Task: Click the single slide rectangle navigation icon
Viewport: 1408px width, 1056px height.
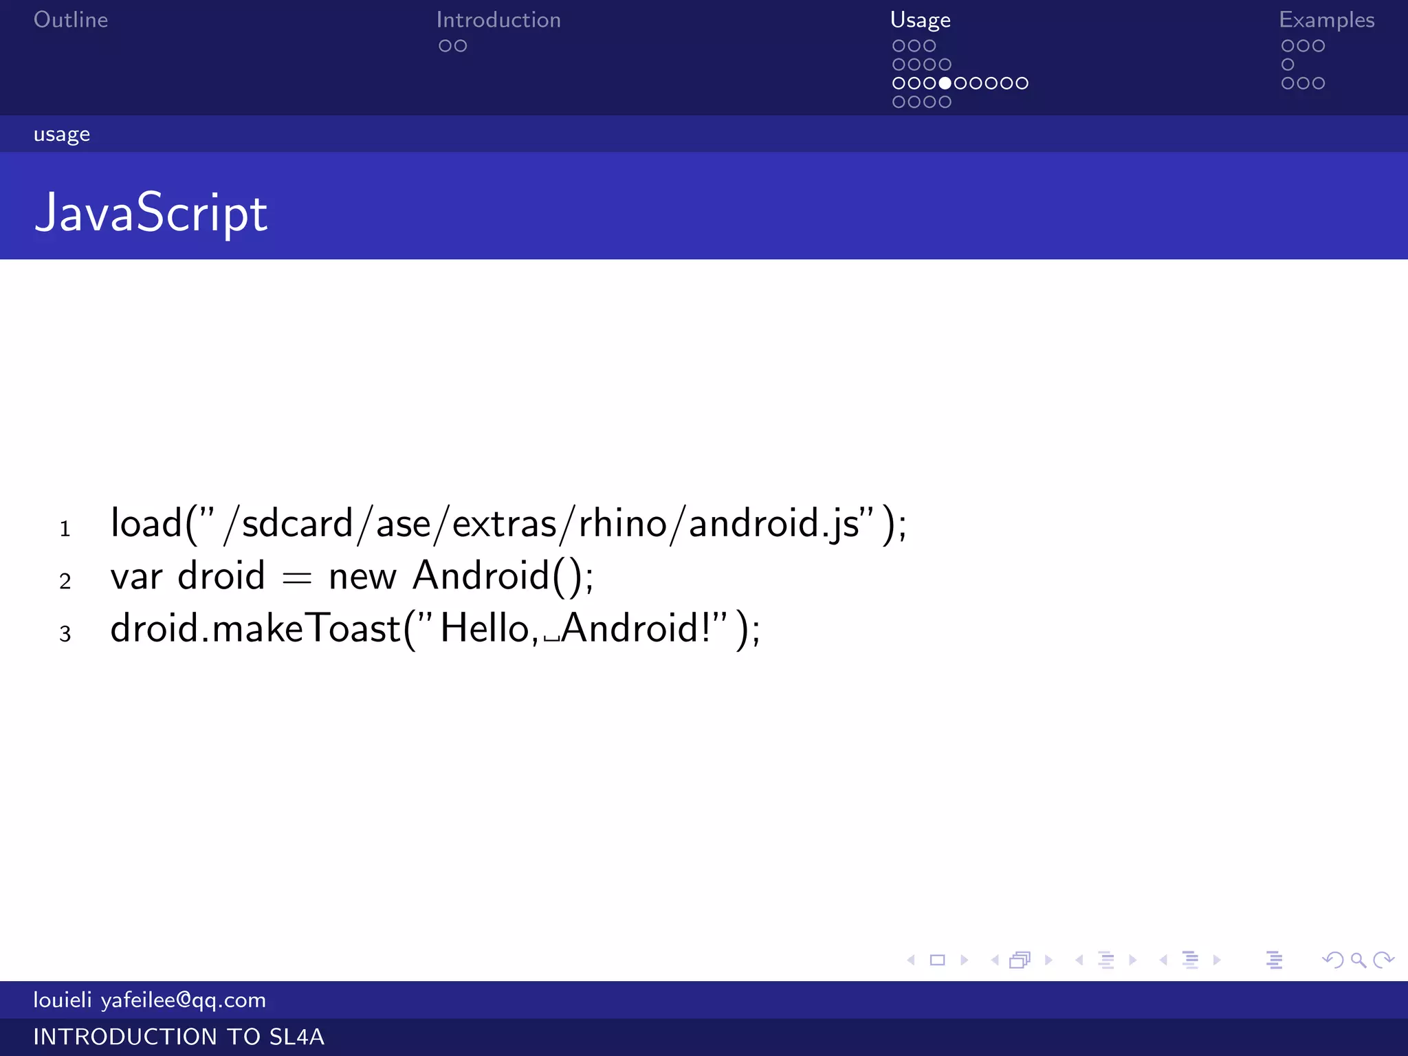Action: [937, 960]
